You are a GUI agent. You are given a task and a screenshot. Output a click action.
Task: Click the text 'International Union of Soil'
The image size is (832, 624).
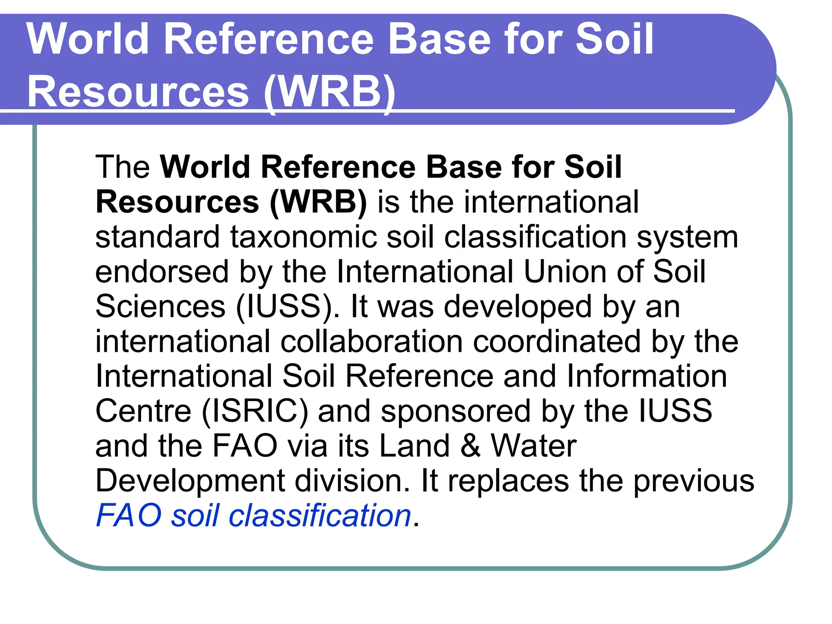coord(521,271)
